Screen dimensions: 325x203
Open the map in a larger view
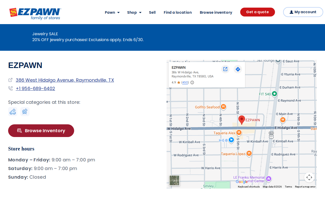click(x=225, y=69)
